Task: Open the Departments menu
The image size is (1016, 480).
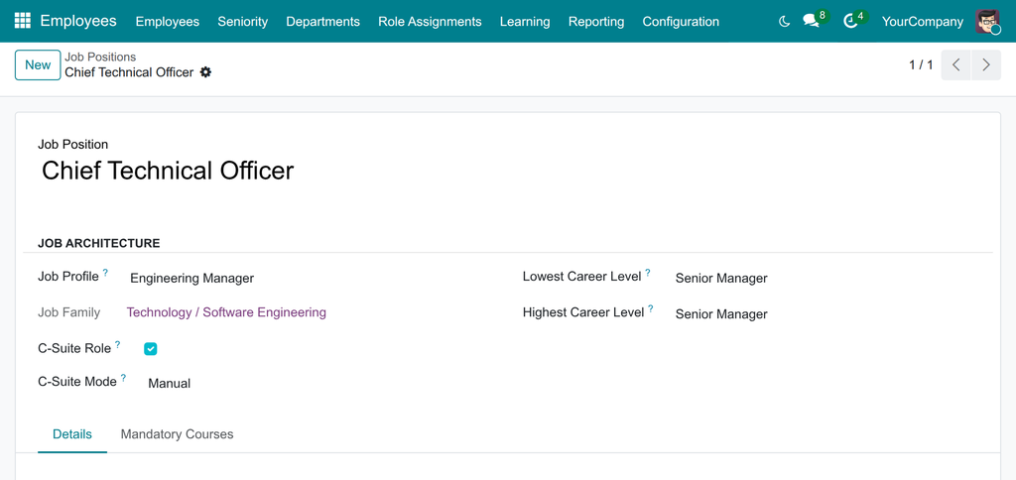Action: [x=322, y=22]
